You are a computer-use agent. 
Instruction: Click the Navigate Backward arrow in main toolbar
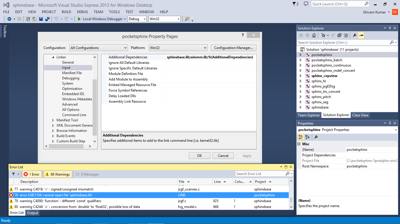pos(9,19)
